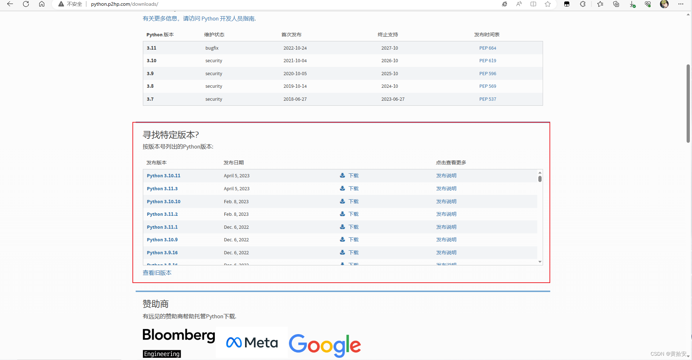Viewport: 692px width, 360px height.
Task: Click download icon for Python 3.11.2
Action: click(x=342, y=214)
